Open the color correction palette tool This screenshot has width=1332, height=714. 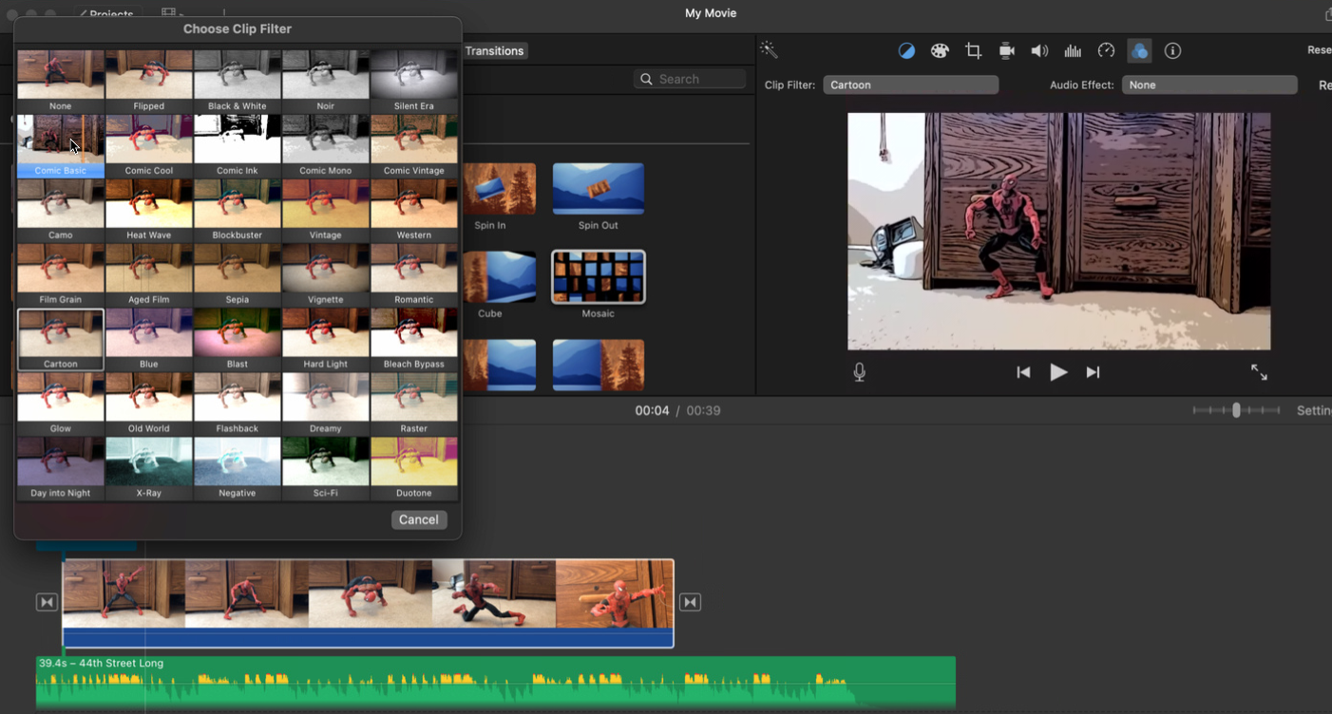tap(940, 51)
